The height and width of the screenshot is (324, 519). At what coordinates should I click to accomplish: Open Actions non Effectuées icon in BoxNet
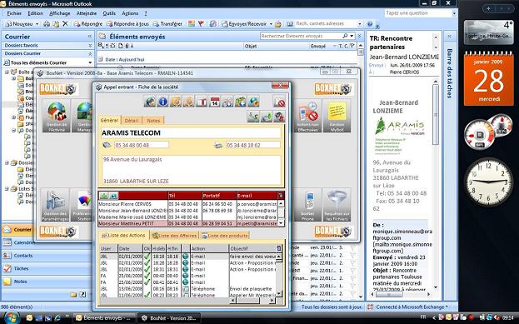coord(308,116)
